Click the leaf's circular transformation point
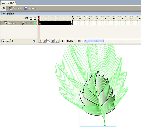Image resolution: width=141 pixels, height=137 pixels. [98, 98]
